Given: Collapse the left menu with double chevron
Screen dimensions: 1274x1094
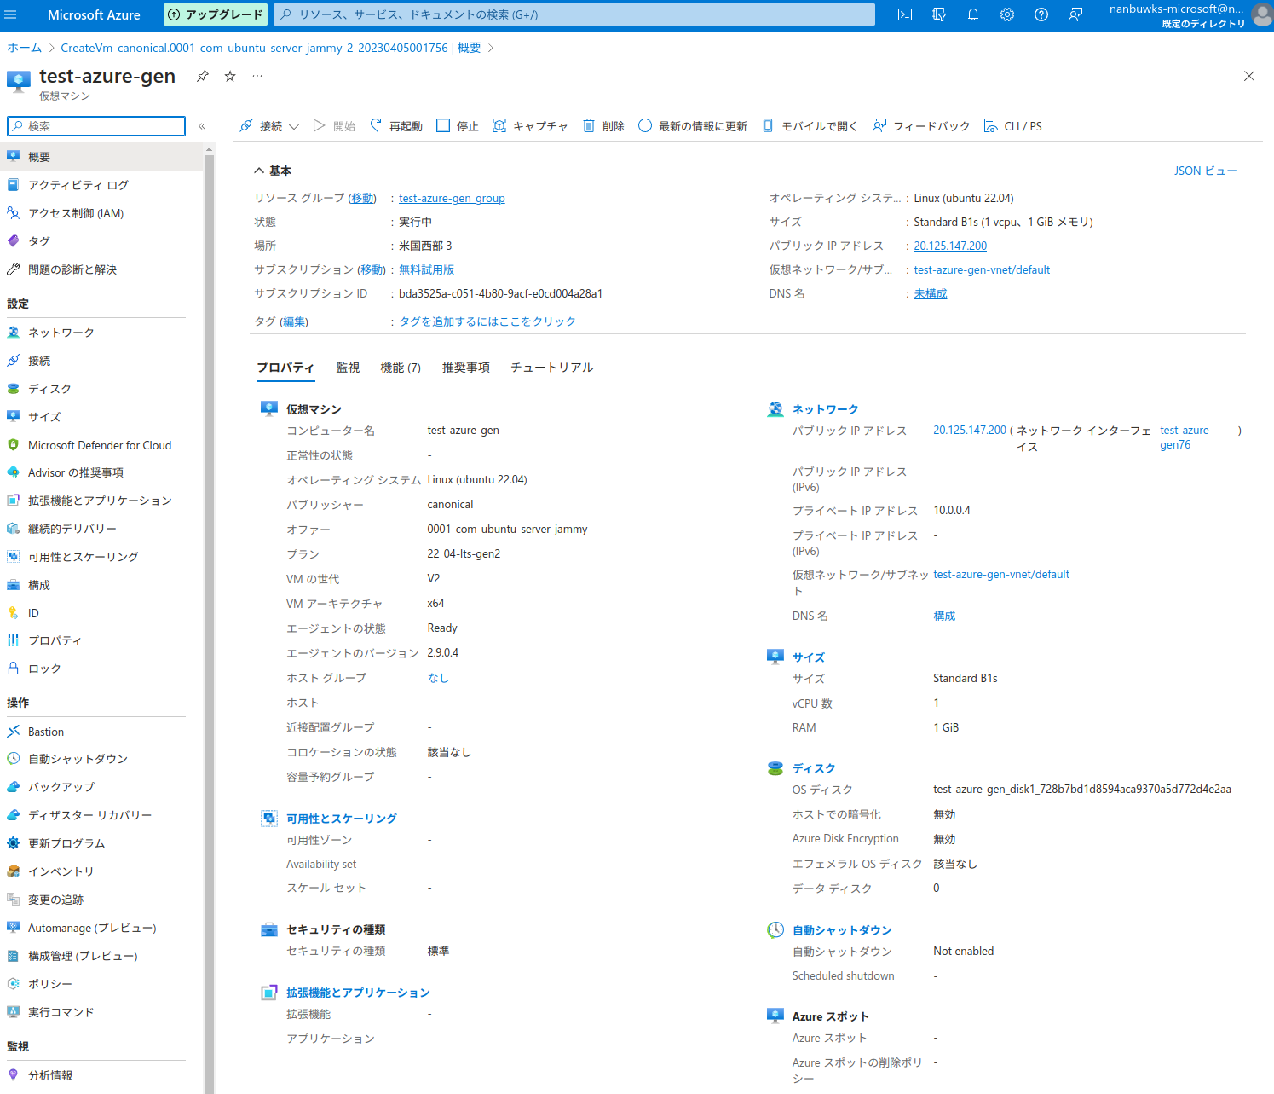Looking at the screenshot, I should pyautogui.click(x=202, y=126).
